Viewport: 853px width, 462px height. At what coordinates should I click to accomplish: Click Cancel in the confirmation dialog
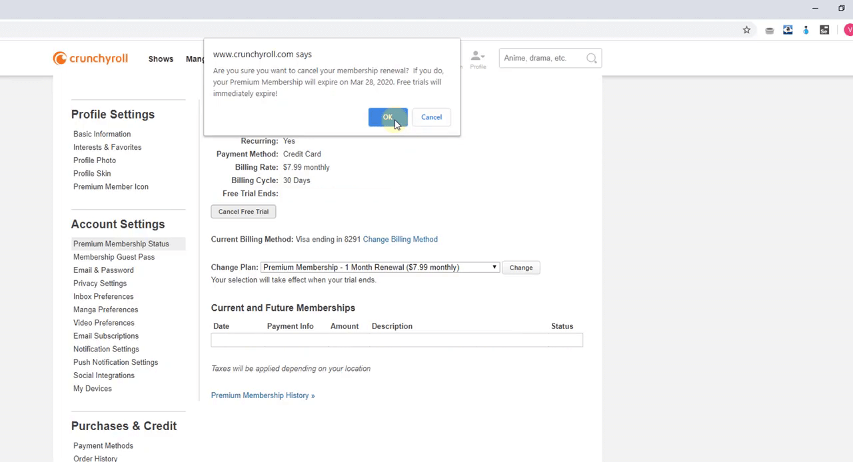pyautogui.click(x=431, y=117)
